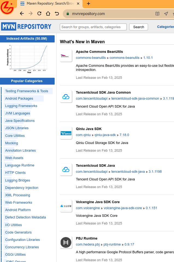Click the Volcengine Java SDK Core logo

[66, 206]
